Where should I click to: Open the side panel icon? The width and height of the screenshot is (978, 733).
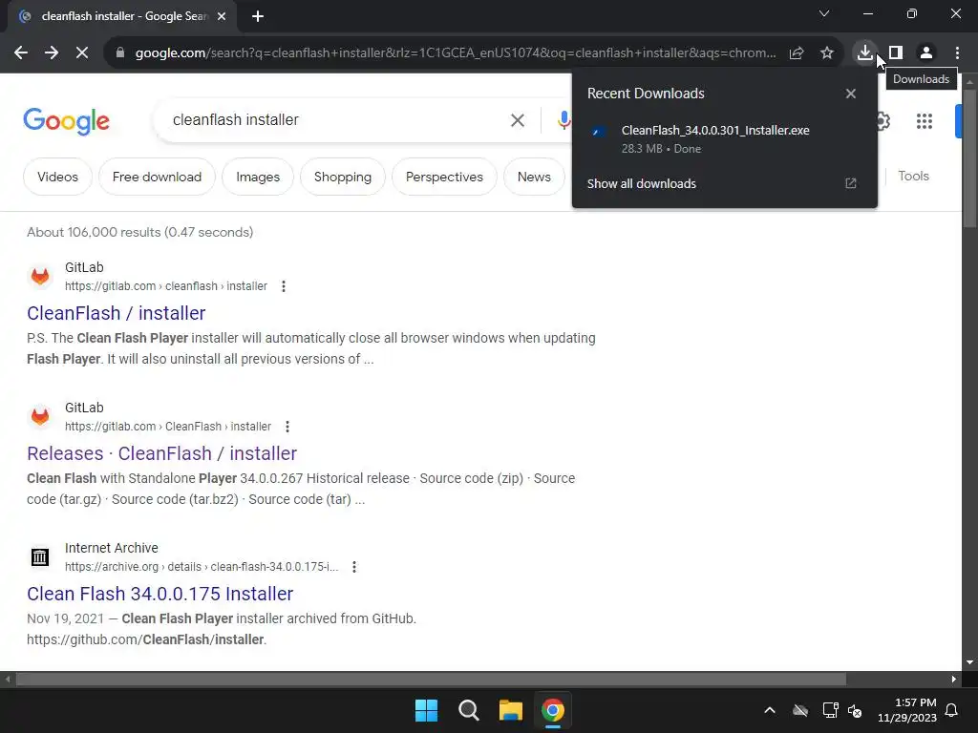pyautogui.click(x=896, y=53)
